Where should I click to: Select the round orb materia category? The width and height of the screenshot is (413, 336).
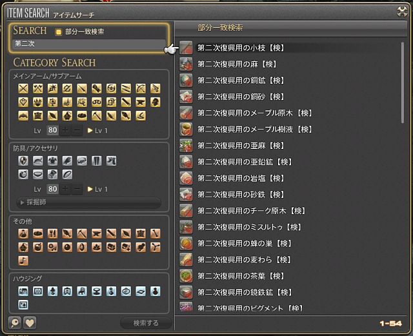(x=67, y=247)
